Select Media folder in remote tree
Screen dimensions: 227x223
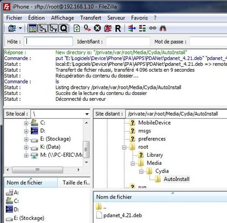(x=154, y=163)
